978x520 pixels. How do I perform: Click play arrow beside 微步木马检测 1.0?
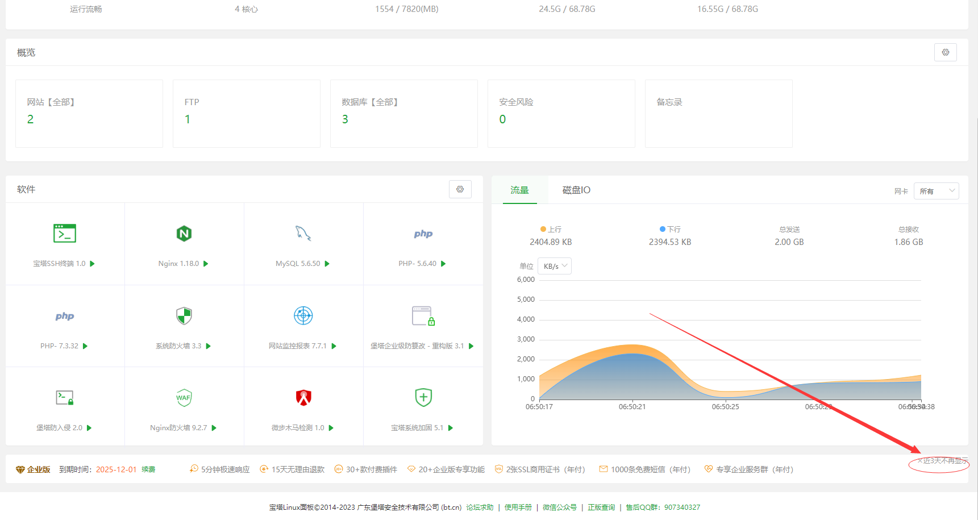(331, 428)
